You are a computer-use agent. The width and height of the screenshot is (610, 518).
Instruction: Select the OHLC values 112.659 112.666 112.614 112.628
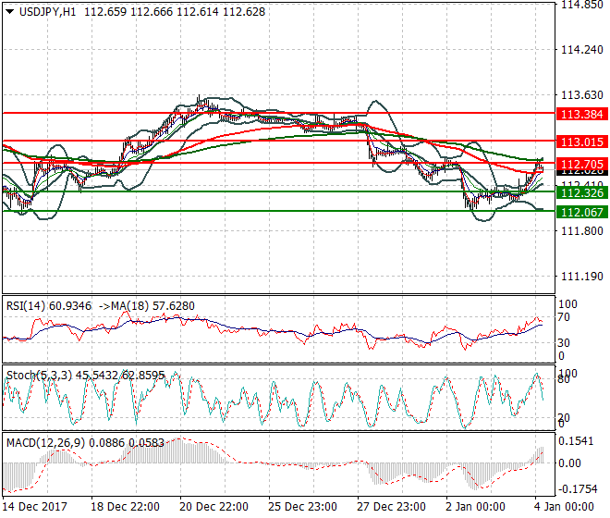[x=175, y=12]
